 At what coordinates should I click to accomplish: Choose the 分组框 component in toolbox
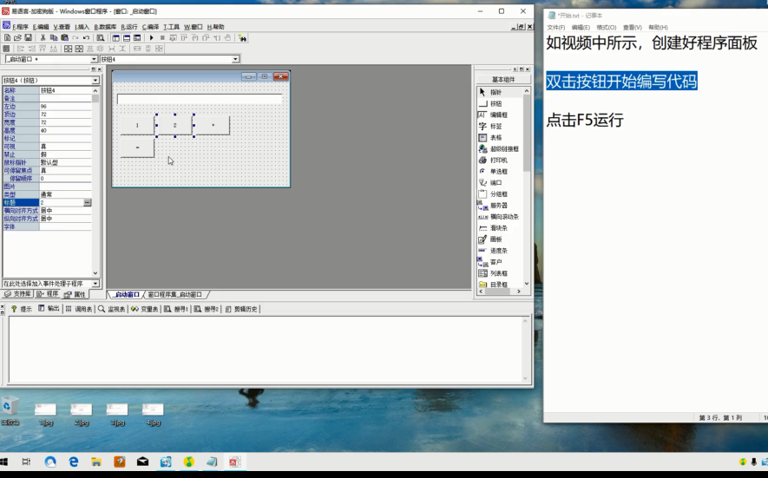498,193
